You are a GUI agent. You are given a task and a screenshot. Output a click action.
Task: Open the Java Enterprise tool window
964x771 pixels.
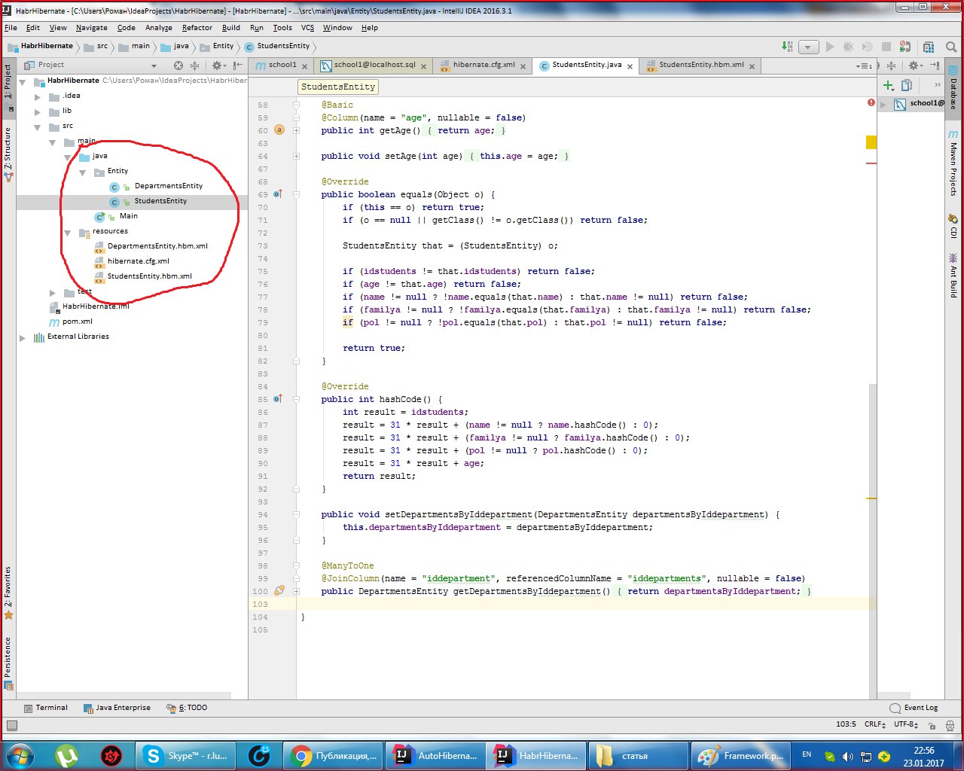coord(117,709)
